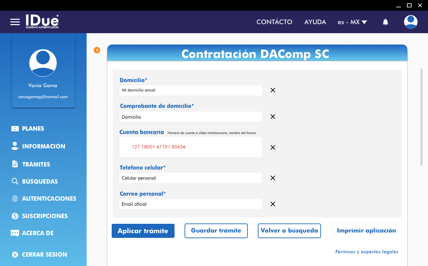Click the Volver a búsqueda button

point(289,231)
